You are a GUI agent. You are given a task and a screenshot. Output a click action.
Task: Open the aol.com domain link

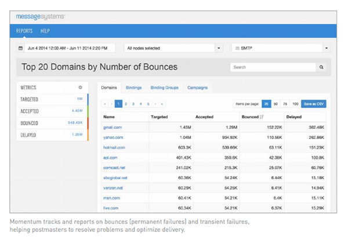pos(110,158)
